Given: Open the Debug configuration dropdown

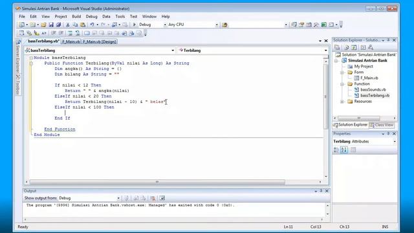Looking at the screenshot, I should tap(165, 25).
